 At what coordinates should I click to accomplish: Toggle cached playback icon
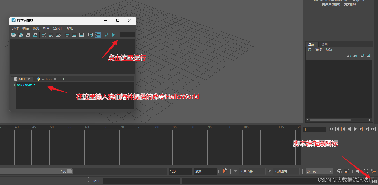coord(347,171)
